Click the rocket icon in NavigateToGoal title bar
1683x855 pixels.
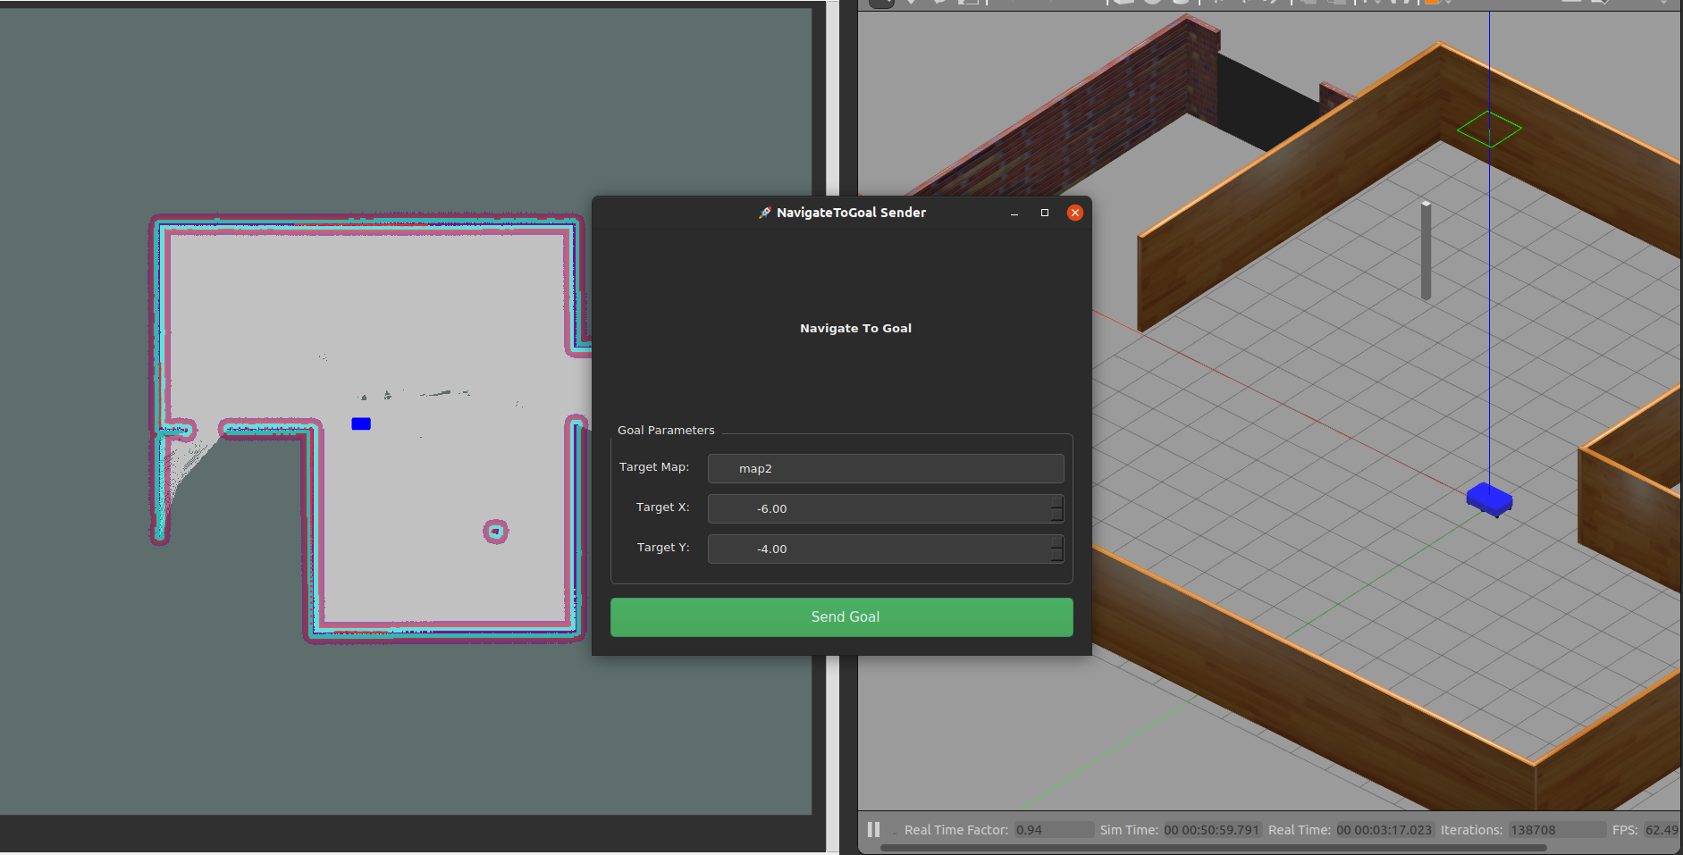click(x=764, y=213)
